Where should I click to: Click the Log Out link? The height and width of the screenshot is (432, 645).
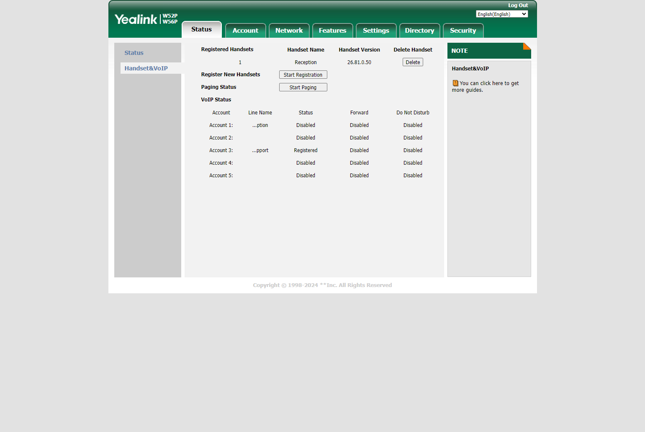click(518, 5)
